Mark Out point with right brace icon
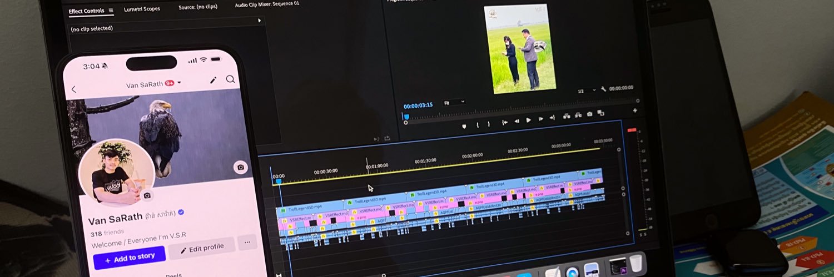 point(489,124)
